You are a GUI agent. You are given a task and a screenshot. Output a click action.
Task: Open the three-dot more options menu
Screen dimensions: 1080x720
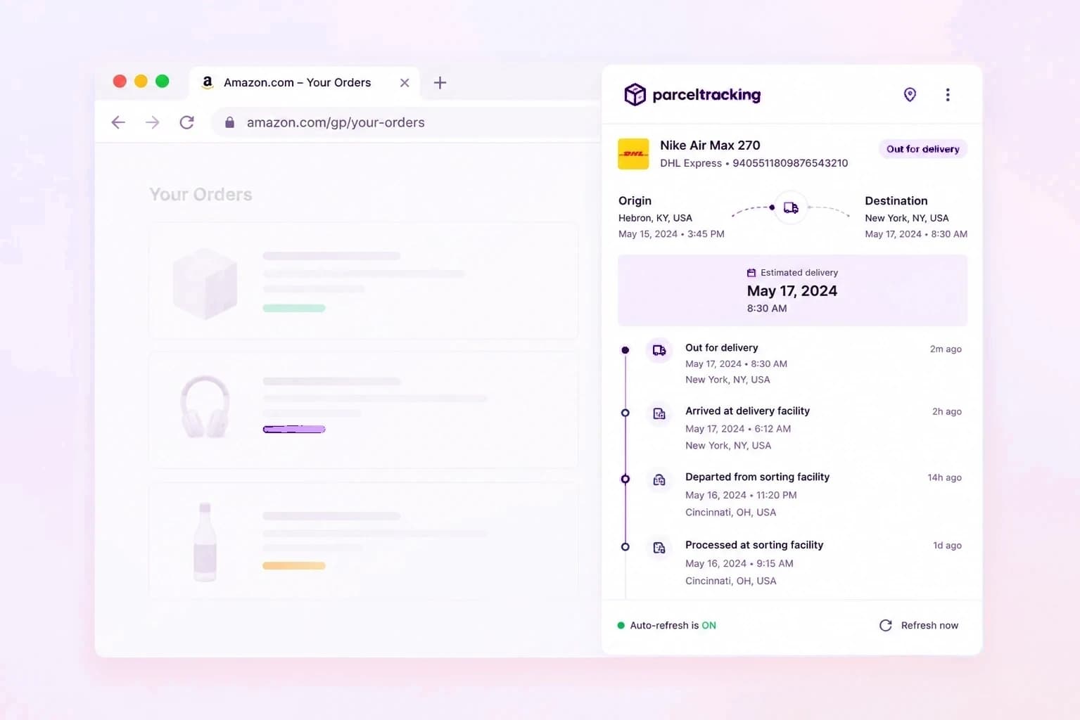pyautogui.click(x=948, y=95)
